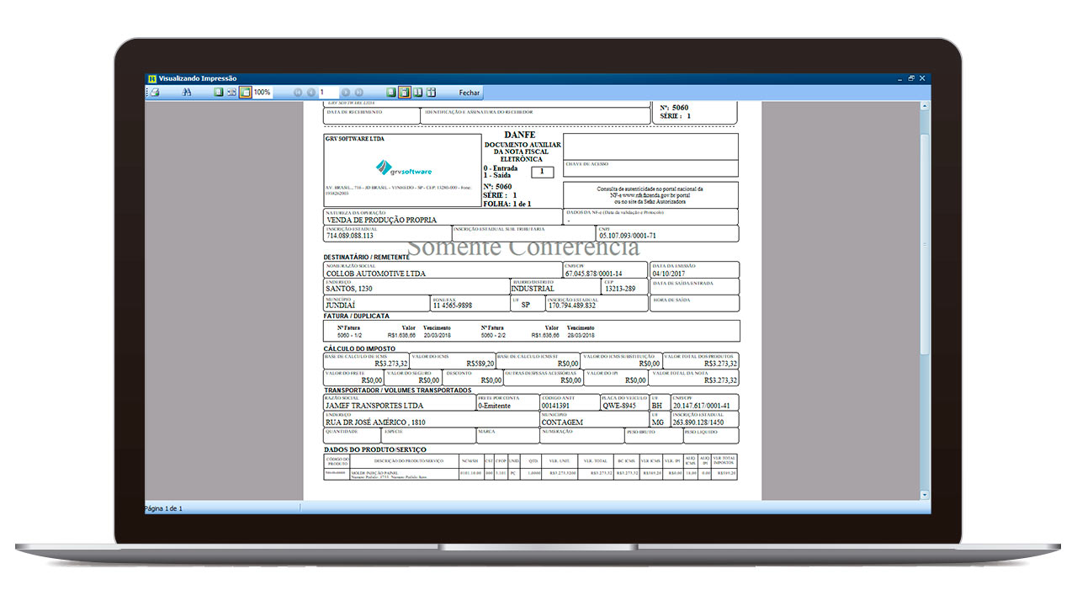This screenshot has width=1077, height=606.
Task: Go to first page arrow button
Action: tap(298, 92)
